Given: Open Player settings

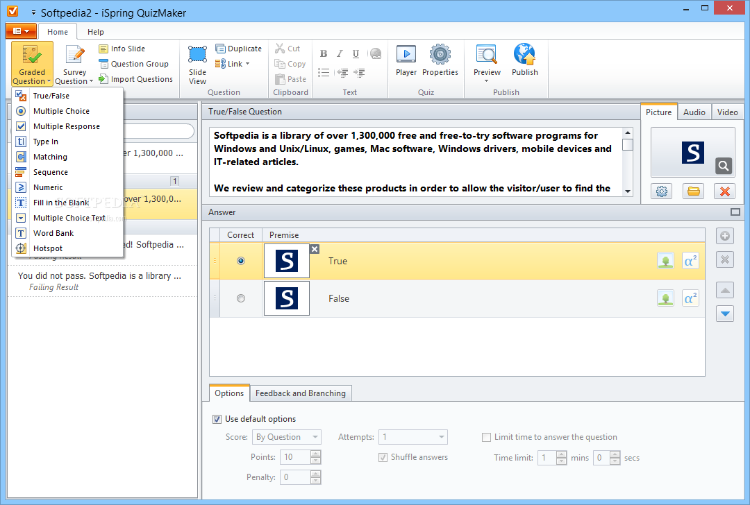Looking at the screenshot, I should [x=406, y=60].
